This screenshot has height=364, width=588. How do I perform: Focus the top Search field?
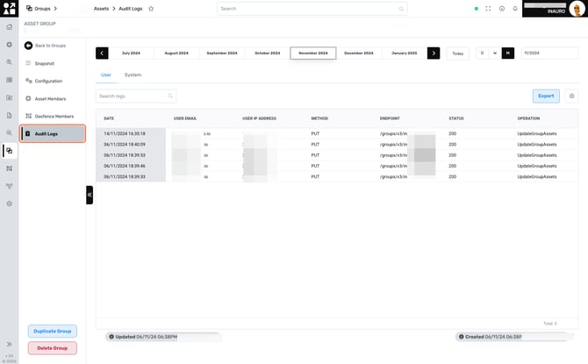click(x=312, y=9)
